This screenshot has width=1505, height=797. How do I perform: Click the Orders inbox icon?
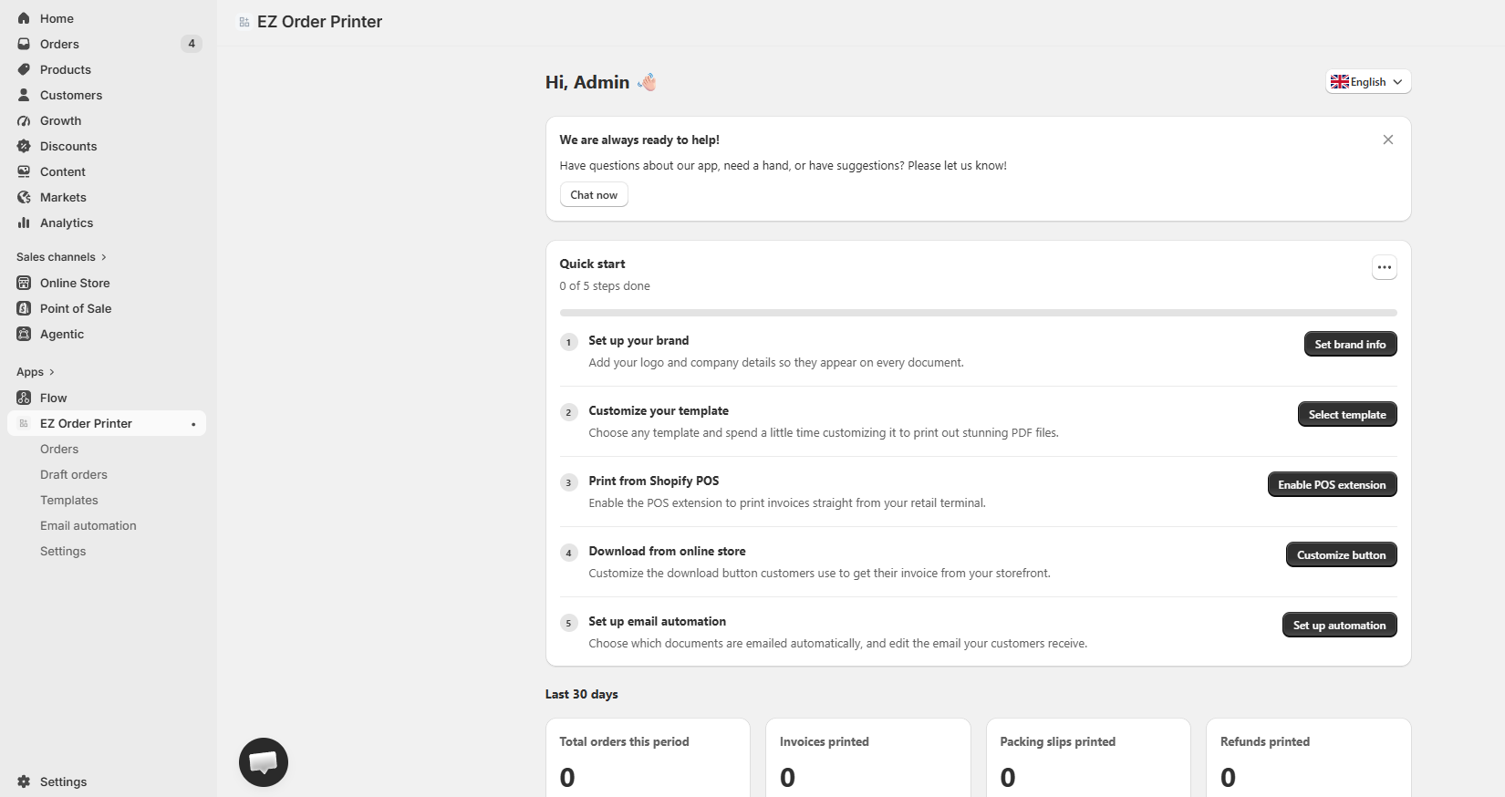click(x=24, y=44)
